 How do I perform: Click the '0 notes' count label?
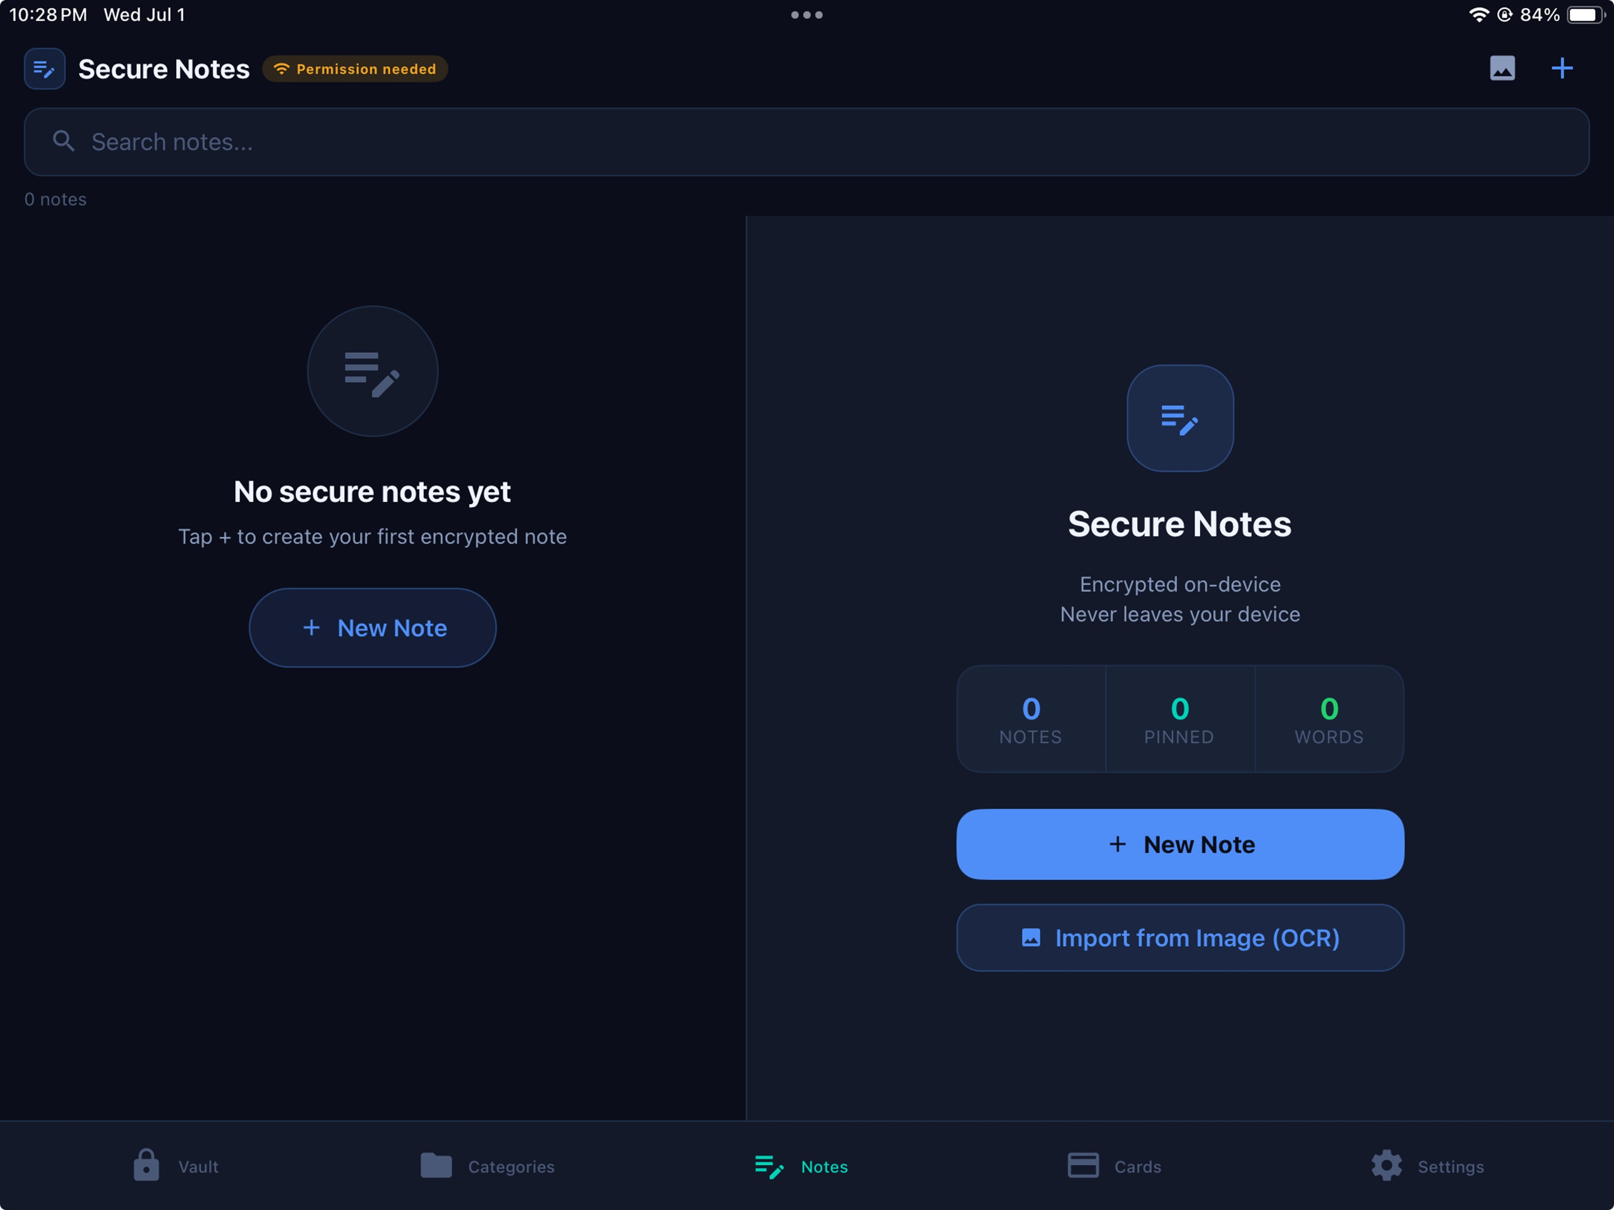(x=56, y=199)
